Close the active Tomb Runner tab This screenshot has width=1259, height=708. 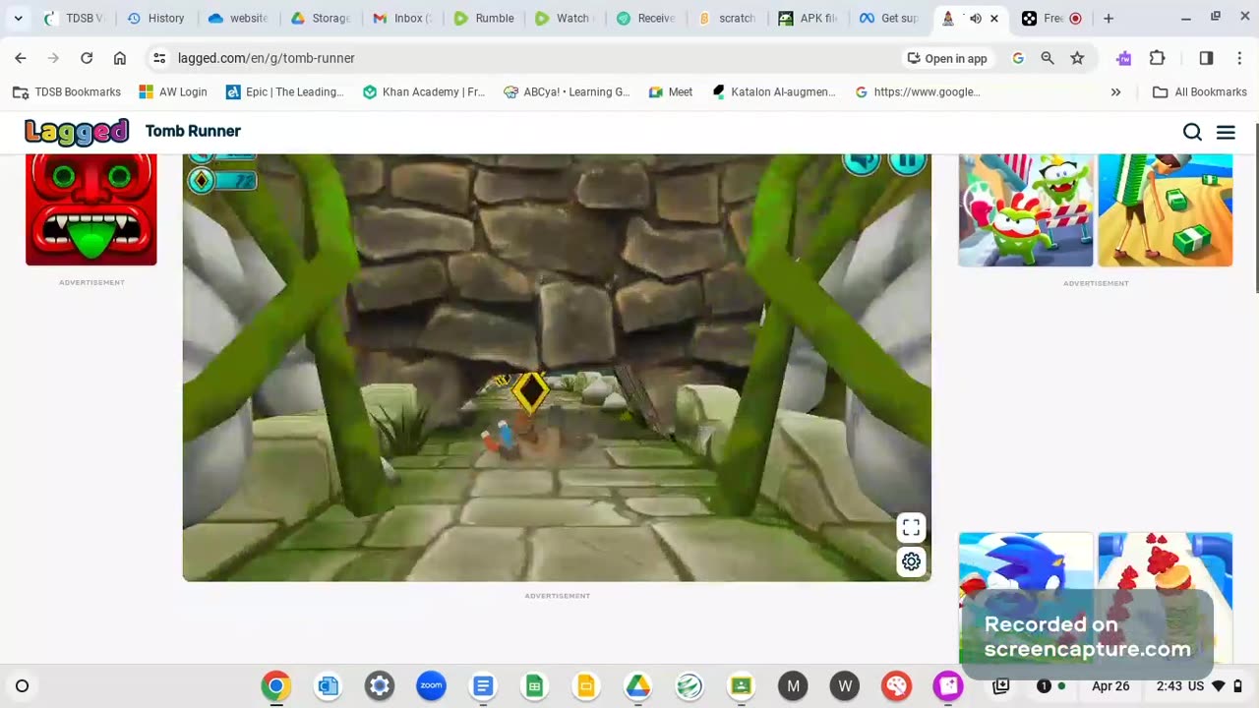click(994, 18)
